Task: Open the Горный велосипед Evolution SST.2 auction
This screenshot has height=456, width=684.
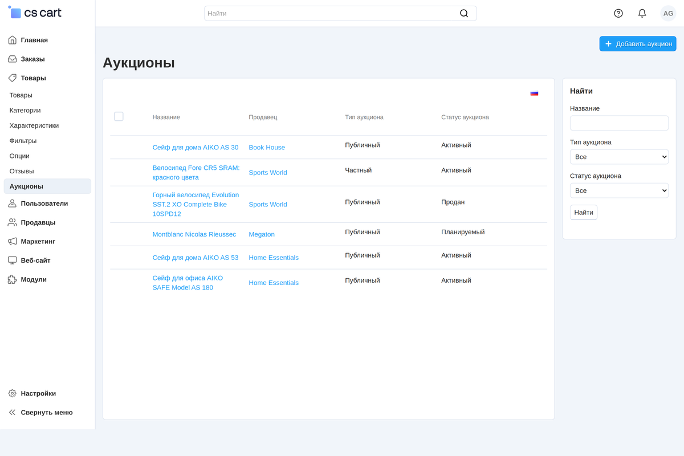Action: pyautogui.click(x=196, y=204)
